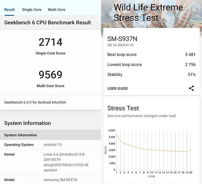Click the Model row label
This screenshot has width=202, height=184.
[9, 180]
